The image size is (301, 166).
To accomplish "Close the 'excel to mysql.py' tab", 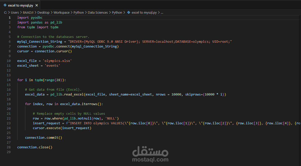I will click(x=37, y=5).
